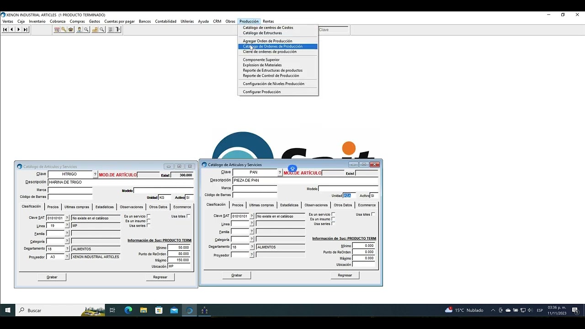
Task: Open Clave lookup '?' in HTRIGO window
Action: click(x=95, y=175)
